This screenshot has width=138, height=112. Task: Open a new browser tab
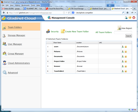[134, 9]
